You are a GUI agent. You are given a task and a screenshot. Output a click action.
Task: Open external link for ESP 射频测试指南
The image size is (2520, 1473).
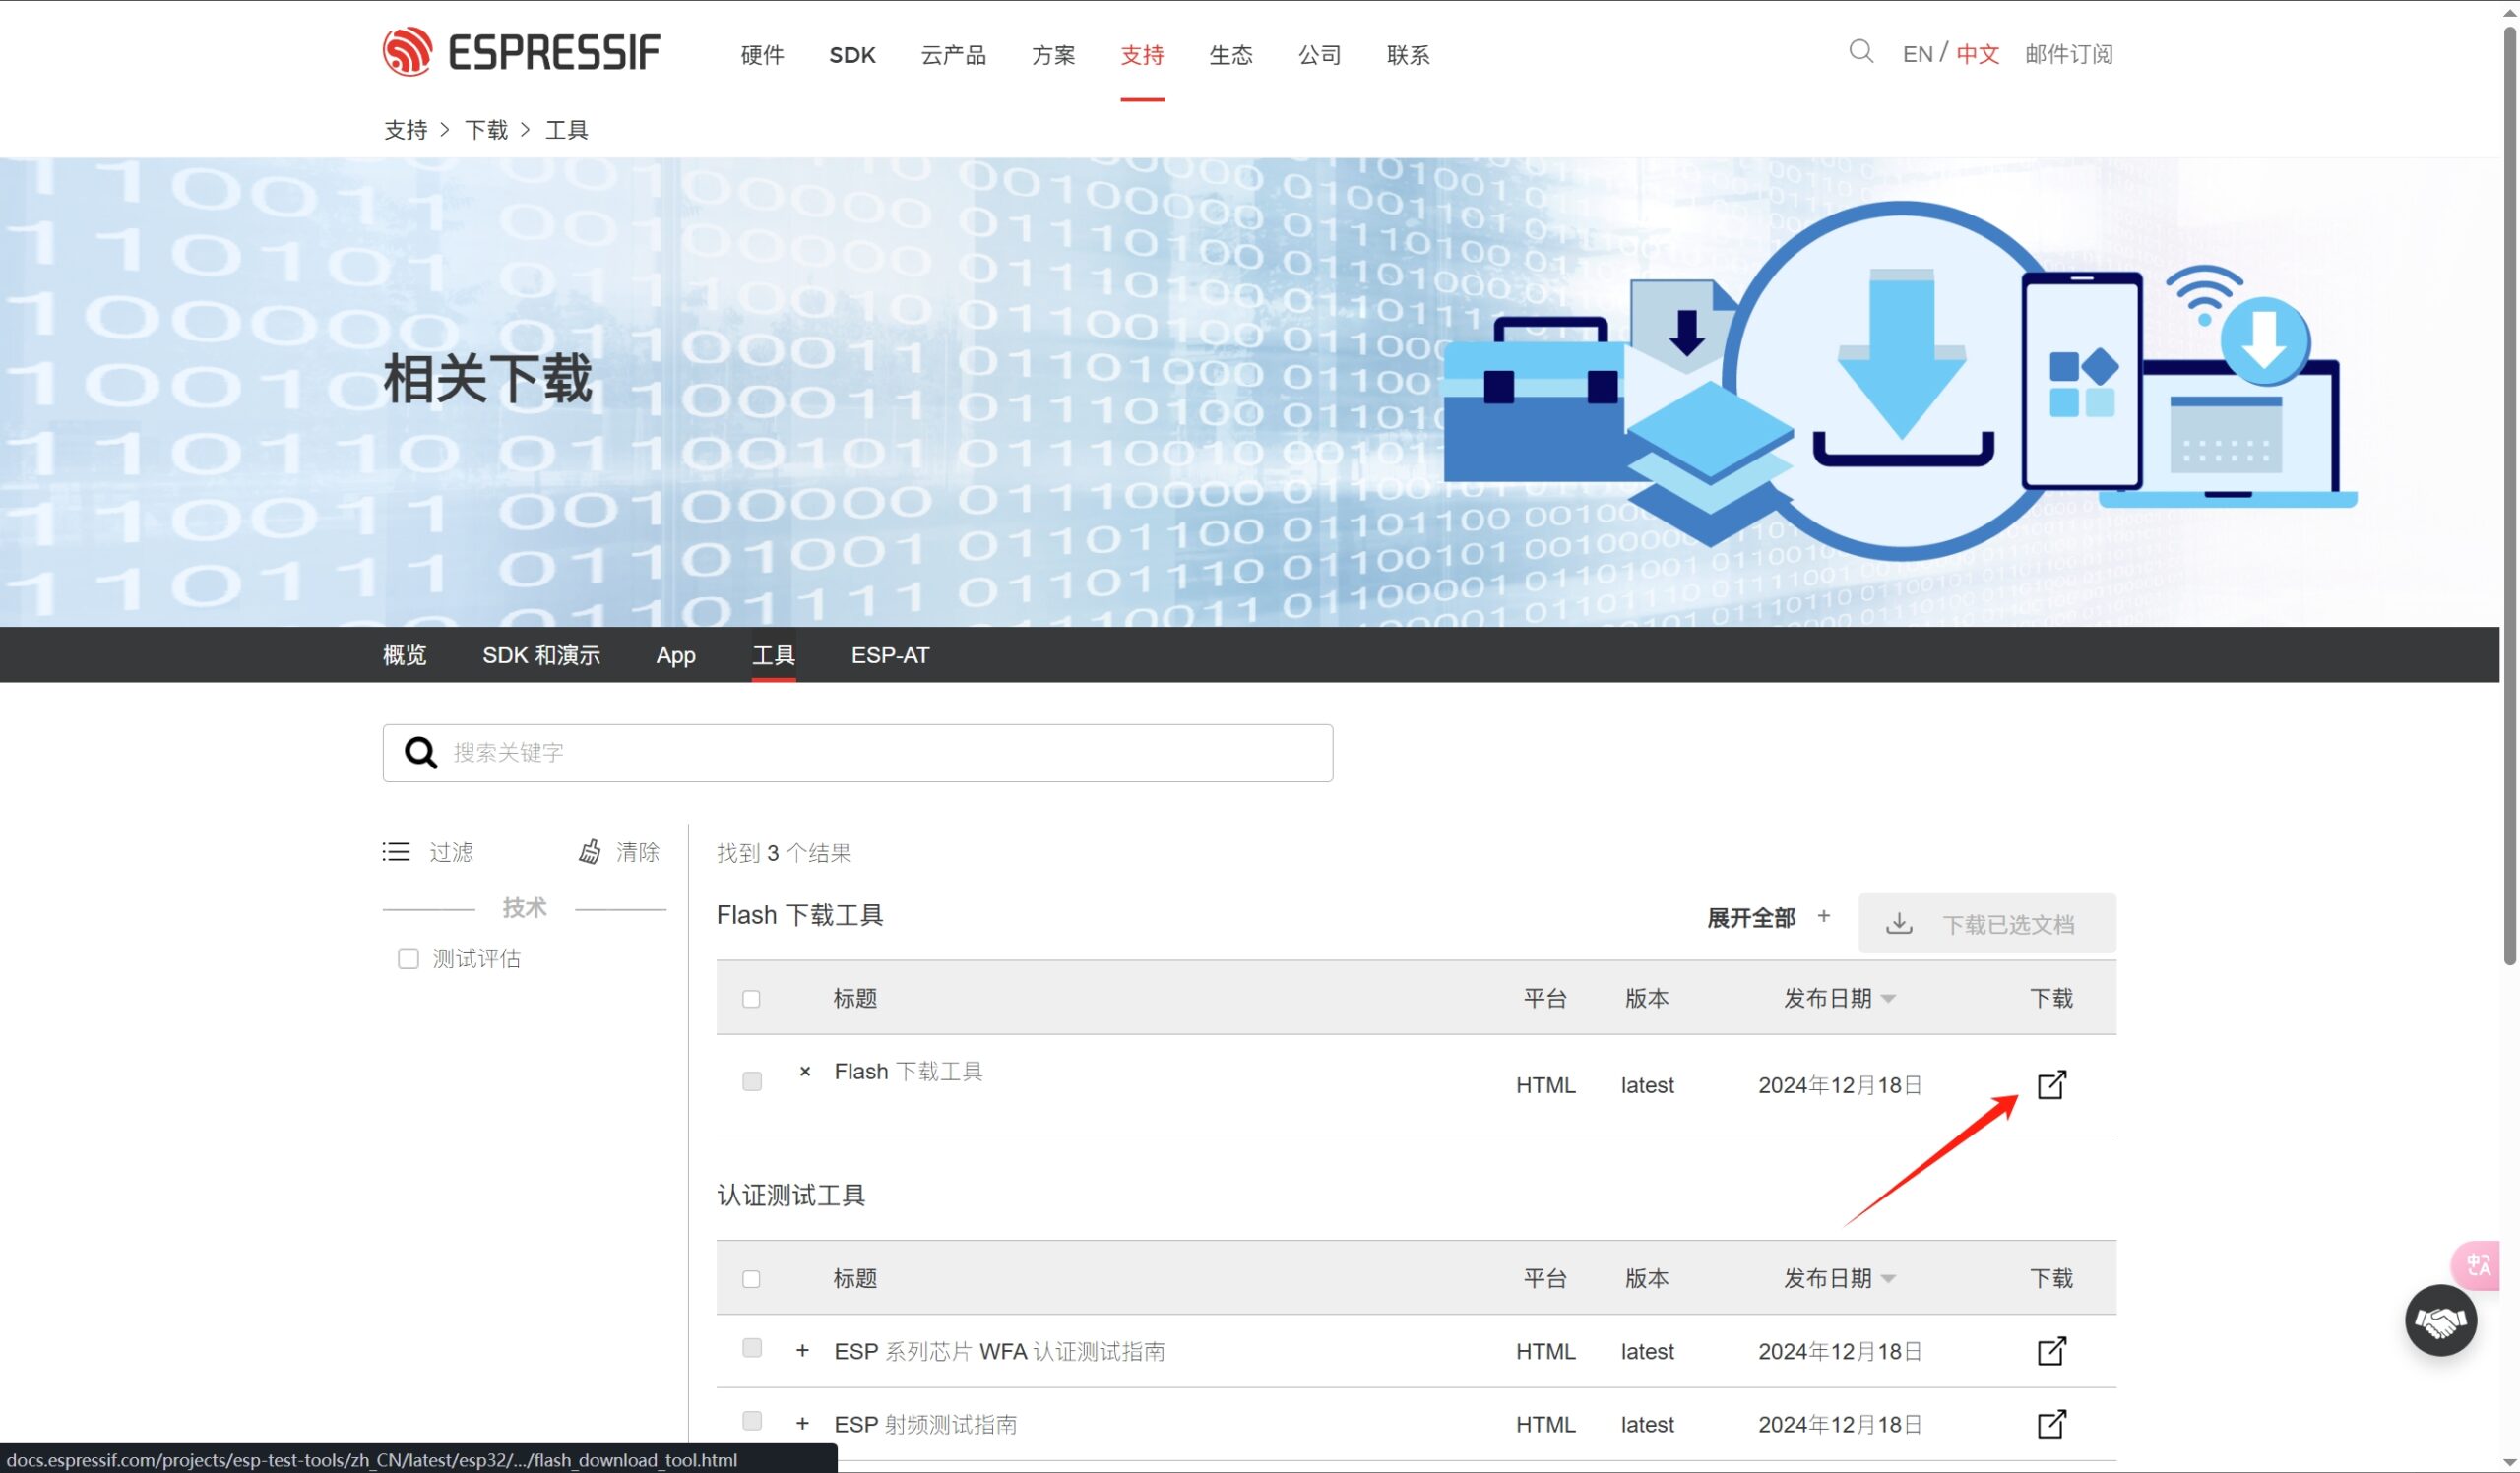pyautogui.click(x=2051, y=1424)
